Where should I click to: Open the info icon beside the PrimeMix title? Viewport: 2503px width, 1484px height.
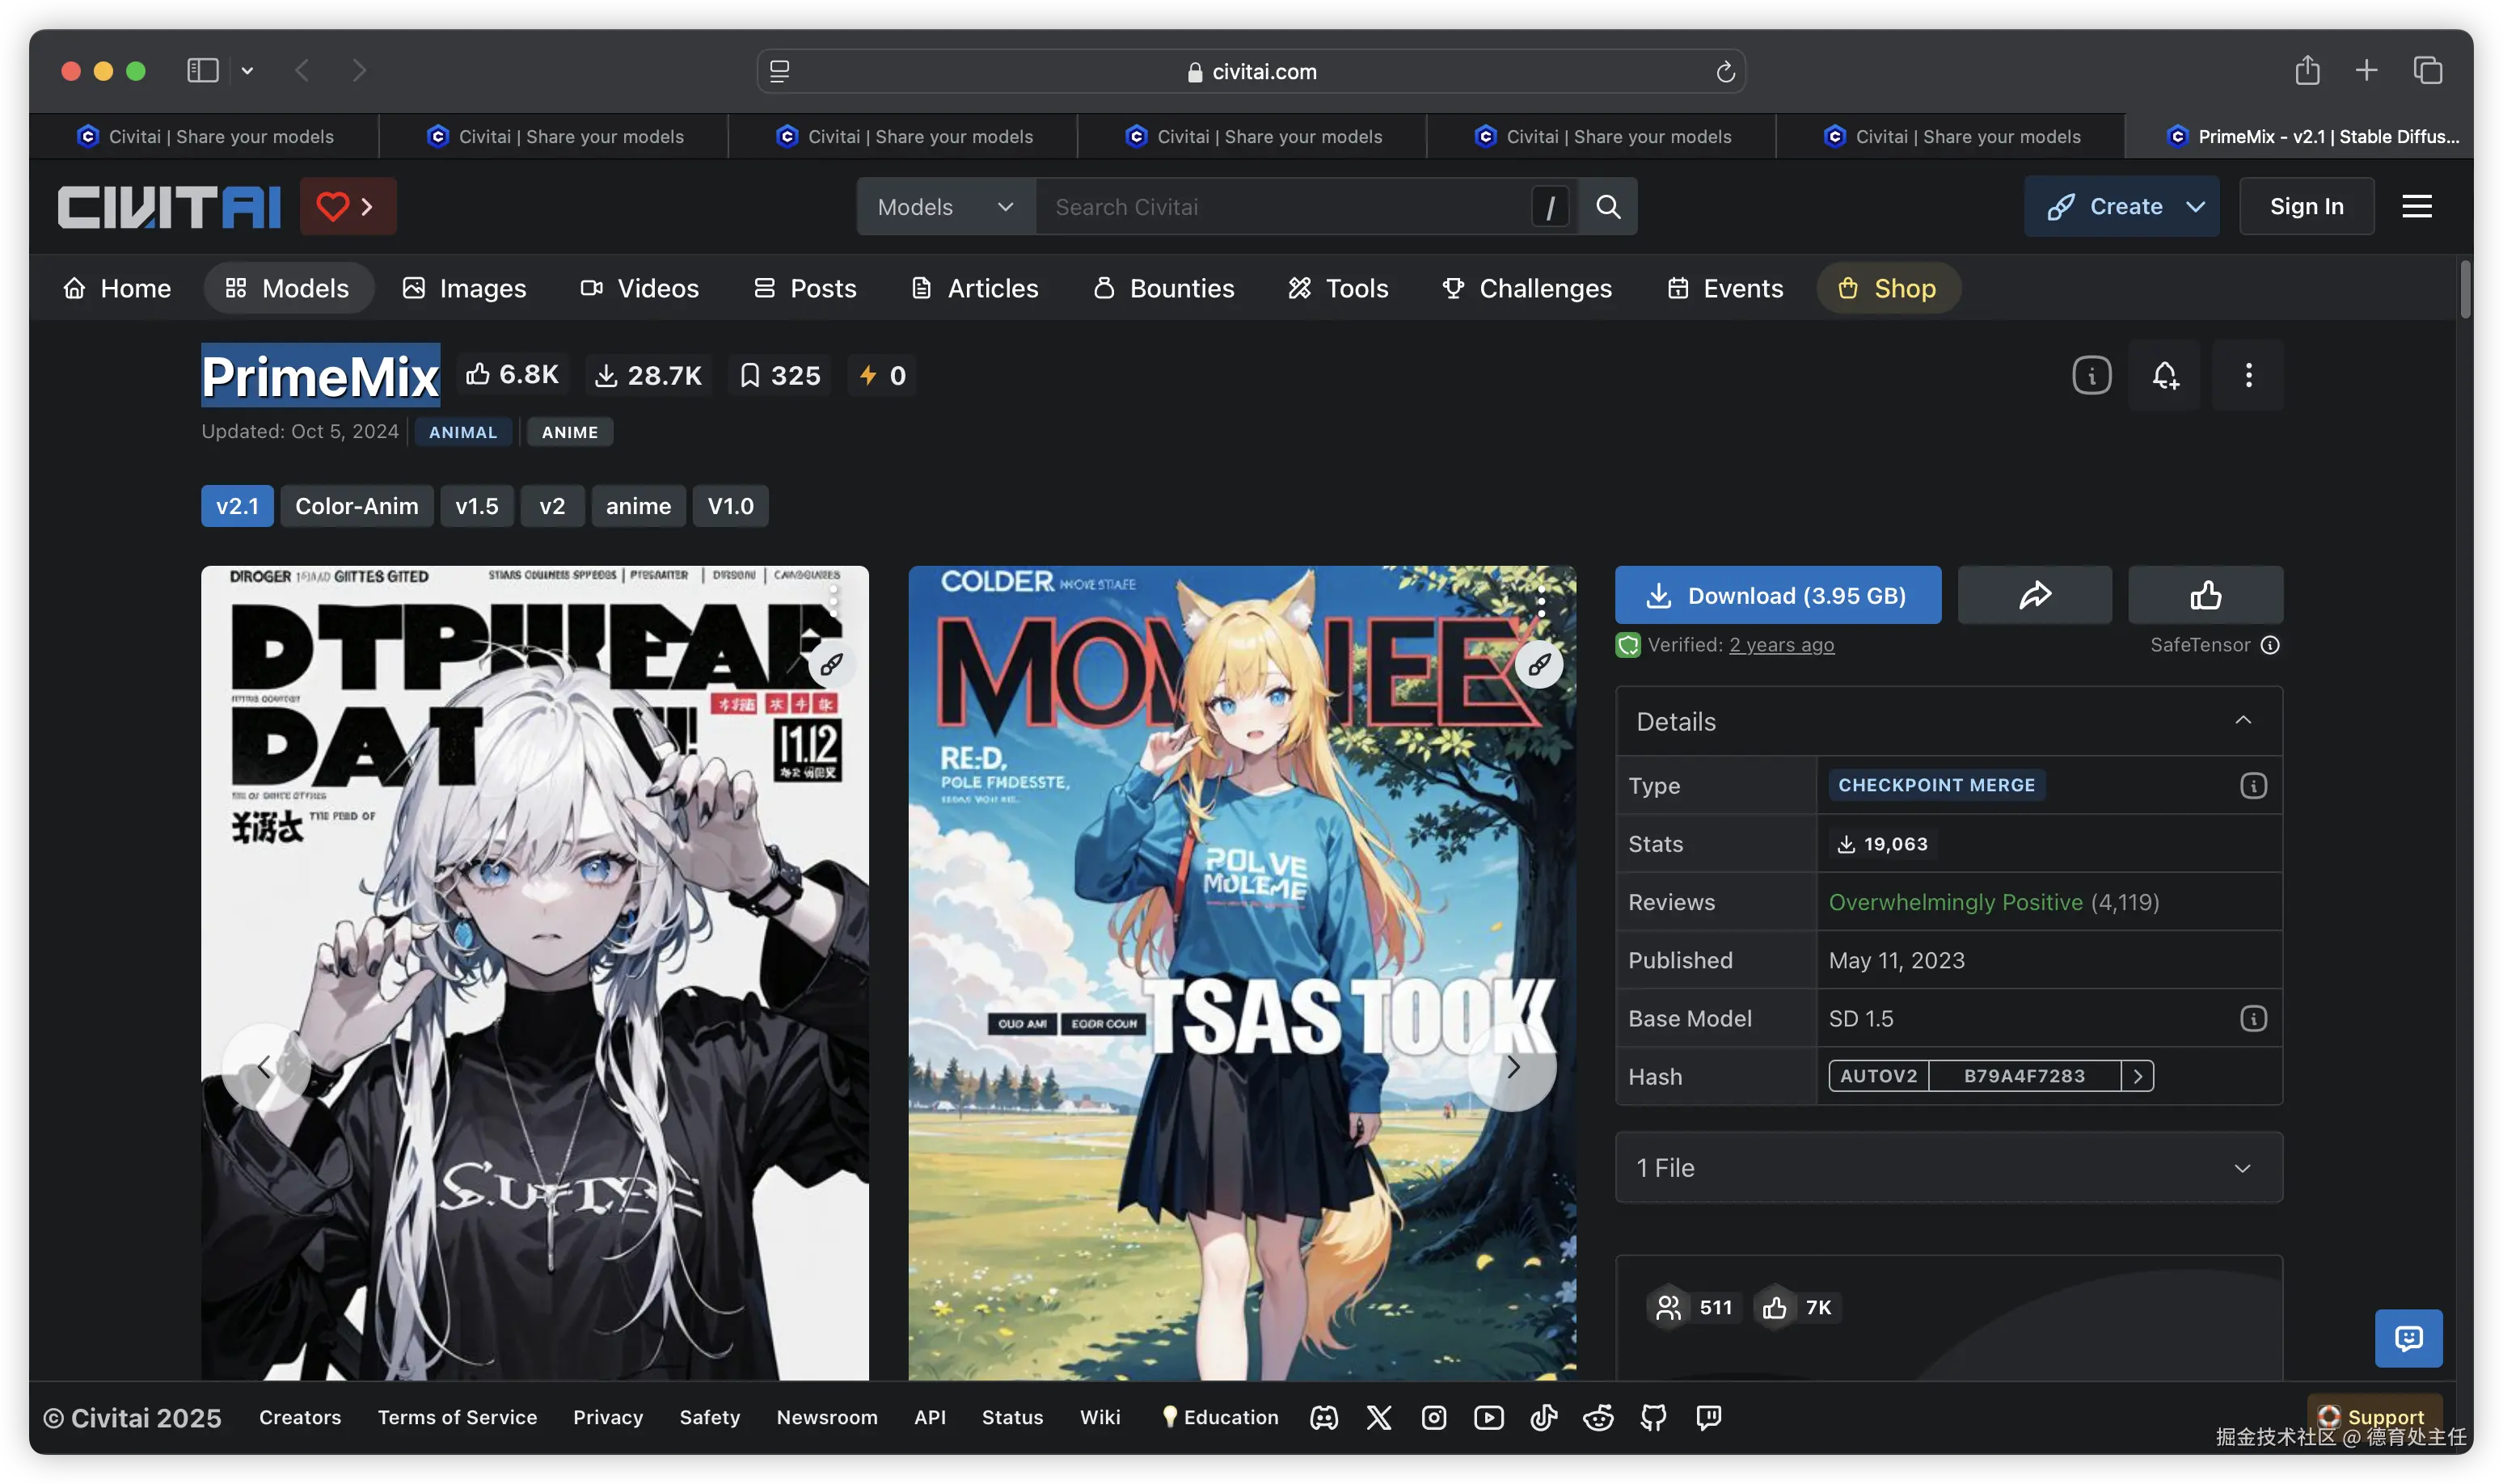[2090, 375]
